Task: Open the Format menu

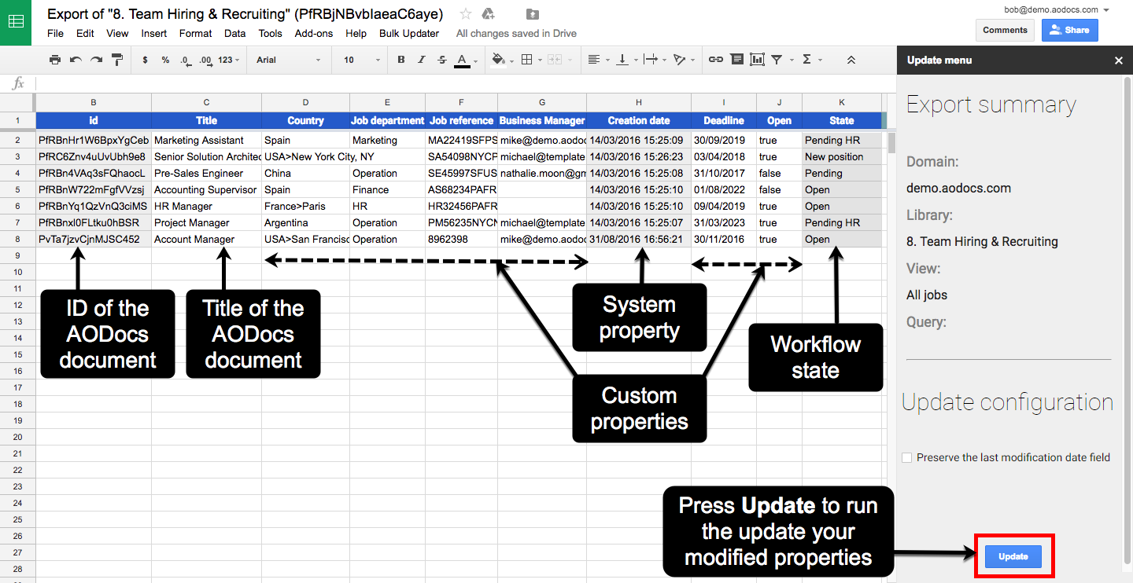Action: (195, 33)
